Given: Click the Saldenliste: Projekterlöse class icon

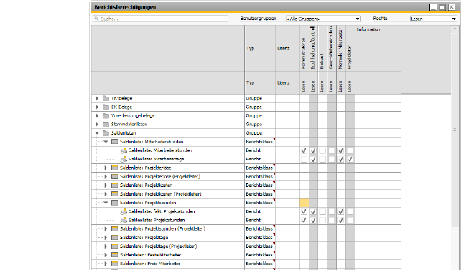Looking at the screenshot, I should [114, 168].
